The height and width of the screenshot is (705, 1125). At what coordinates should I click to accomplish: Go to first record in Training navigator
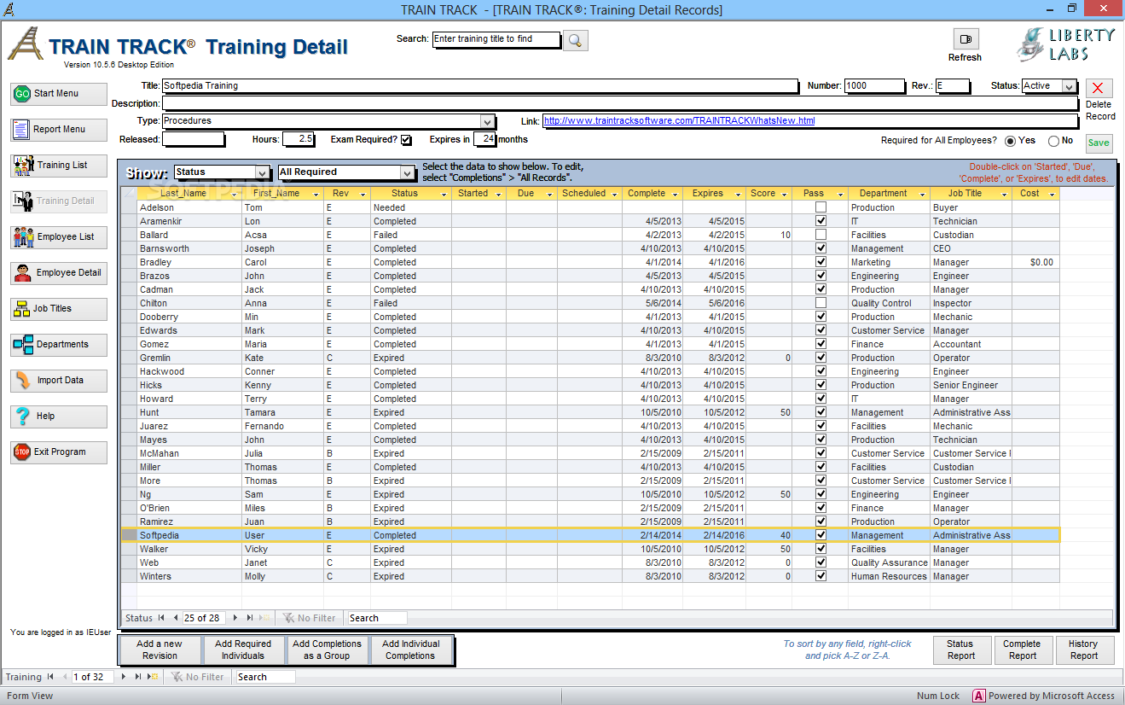(50, 677)
